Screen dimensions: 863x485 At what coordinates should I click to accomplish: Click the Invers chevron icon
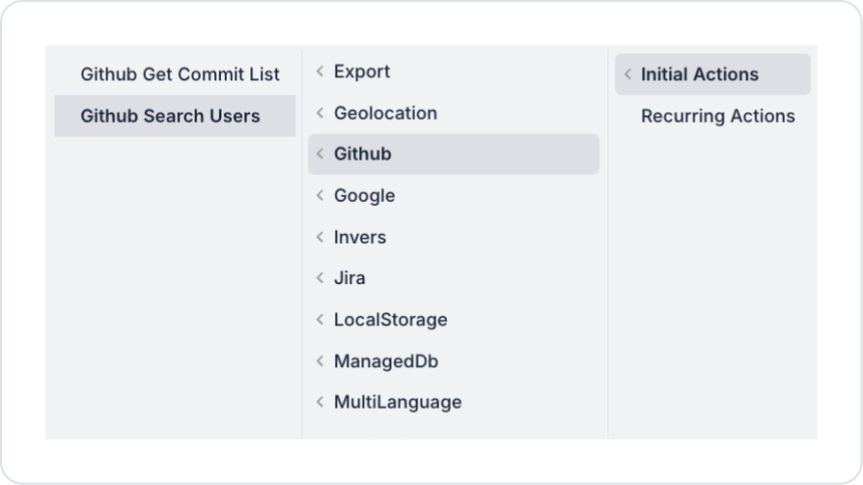pyautogui.click(x=320, y=238)
